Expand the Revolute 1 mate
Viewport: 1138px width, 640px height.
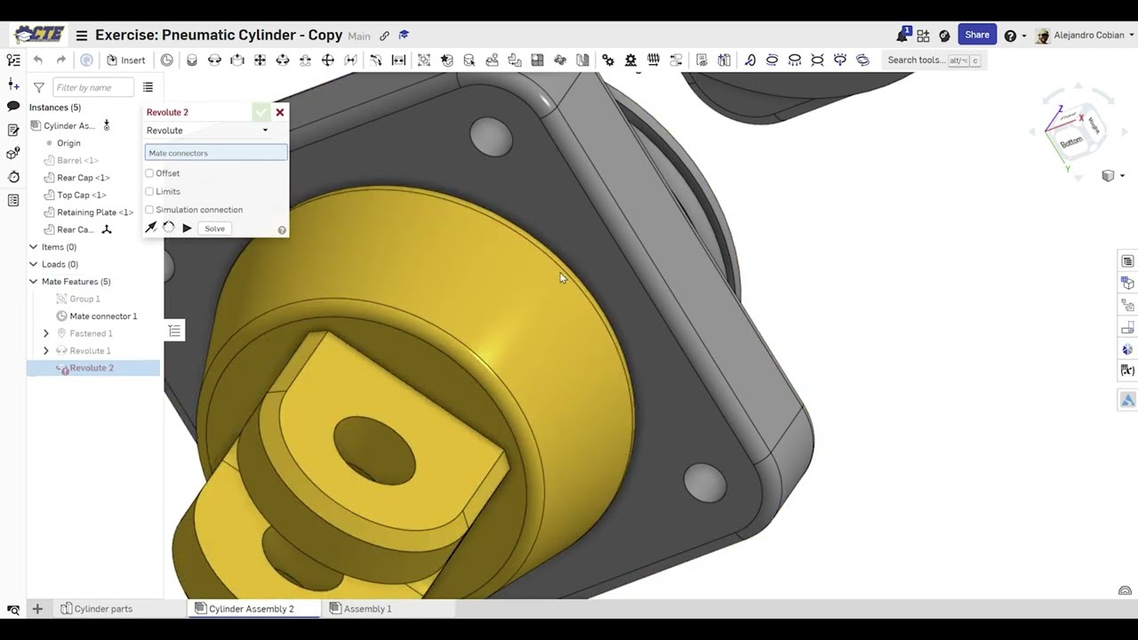(46, 351)
